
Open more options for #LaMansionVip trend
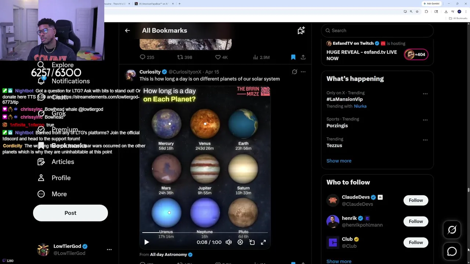(425, 94)
